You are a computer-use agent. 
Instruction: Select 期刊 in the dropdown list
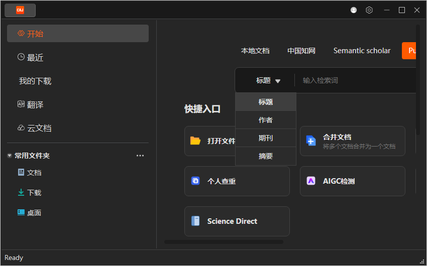pos(266,138)
